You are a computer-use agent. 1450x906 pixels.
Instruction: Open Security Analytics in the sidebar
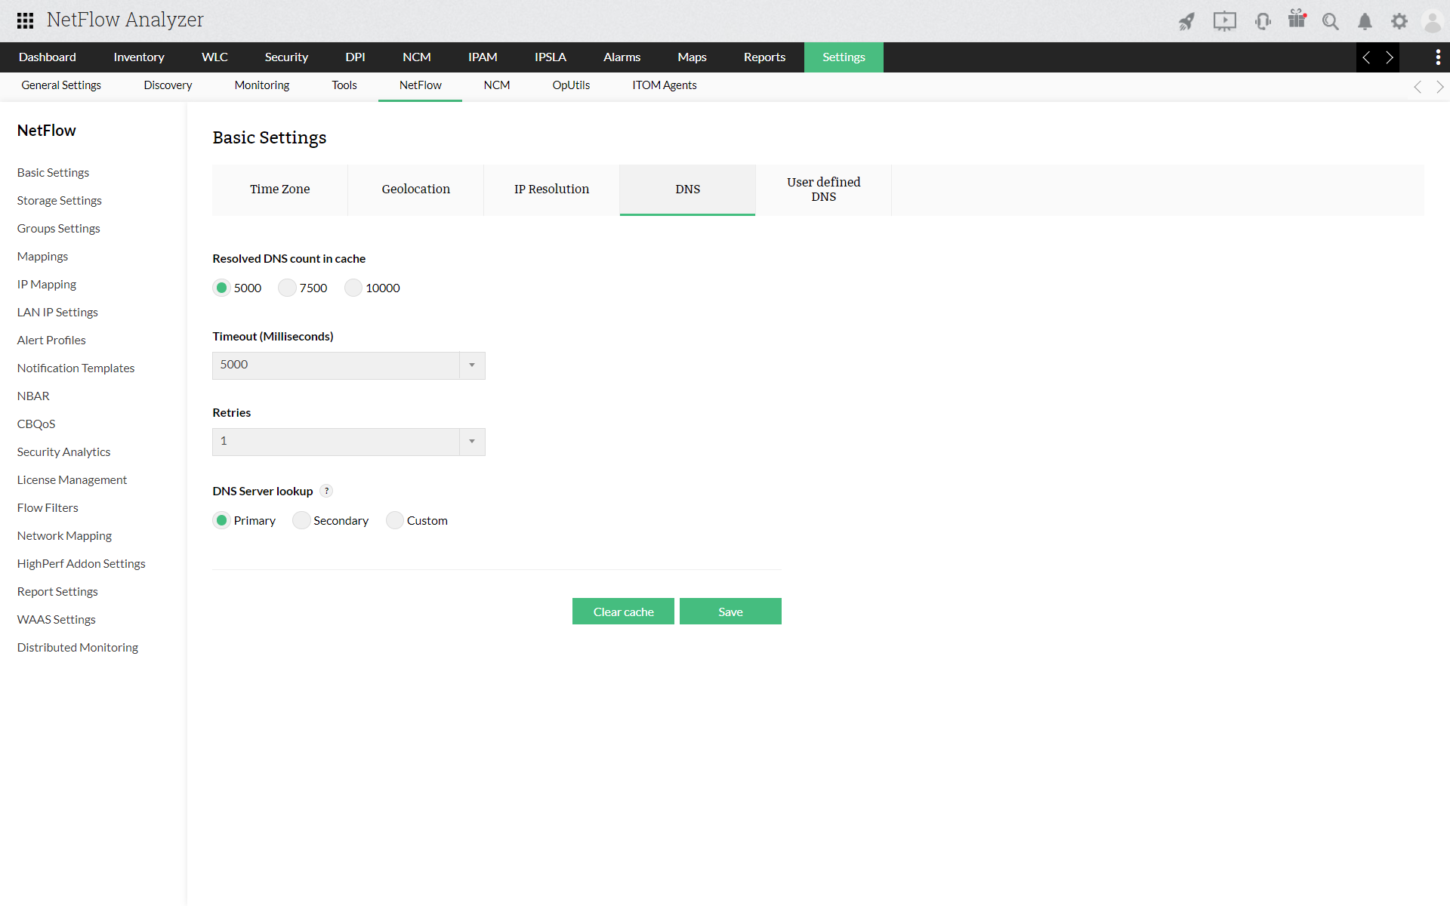click(63, 451)
